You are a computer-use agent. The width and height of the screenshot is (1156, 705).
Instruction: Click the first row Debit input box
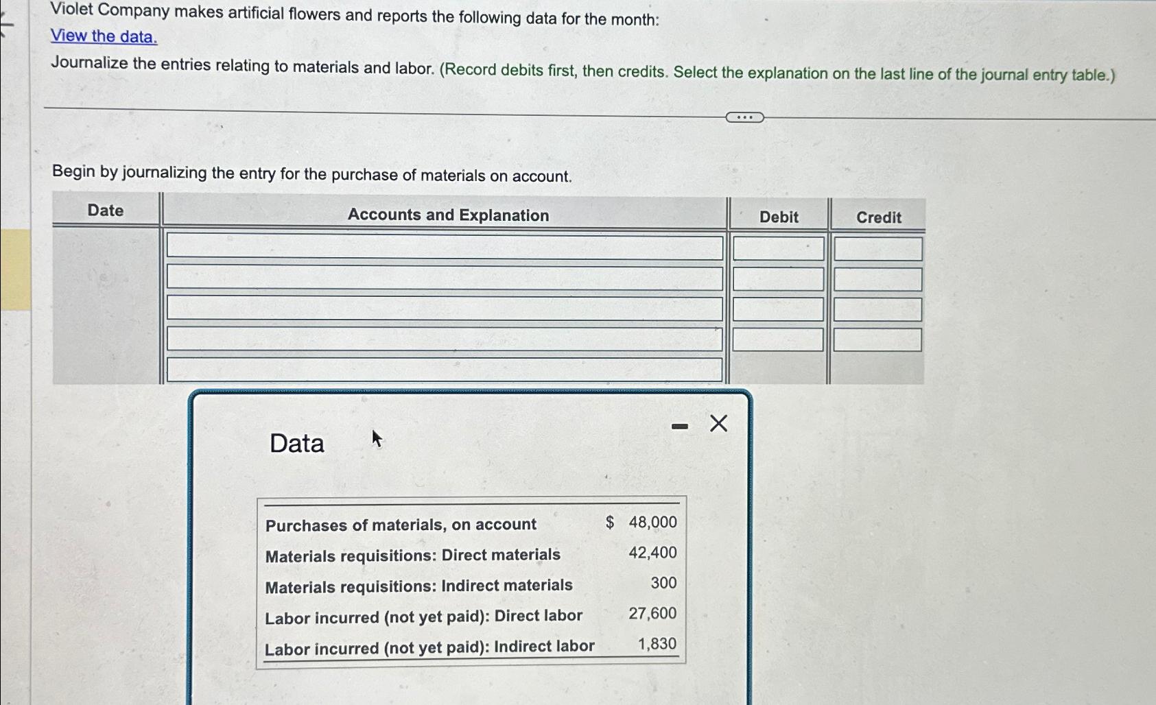(x=779, y=248)
